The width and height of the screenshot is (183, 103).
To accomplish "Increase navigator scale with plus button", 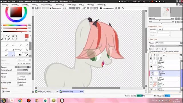I will click(179, 19).
